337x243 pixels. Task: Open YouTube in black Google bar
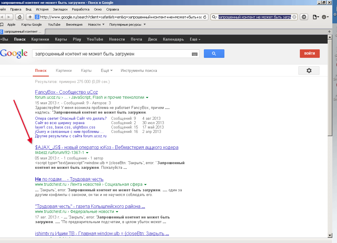tap(95, 39)
